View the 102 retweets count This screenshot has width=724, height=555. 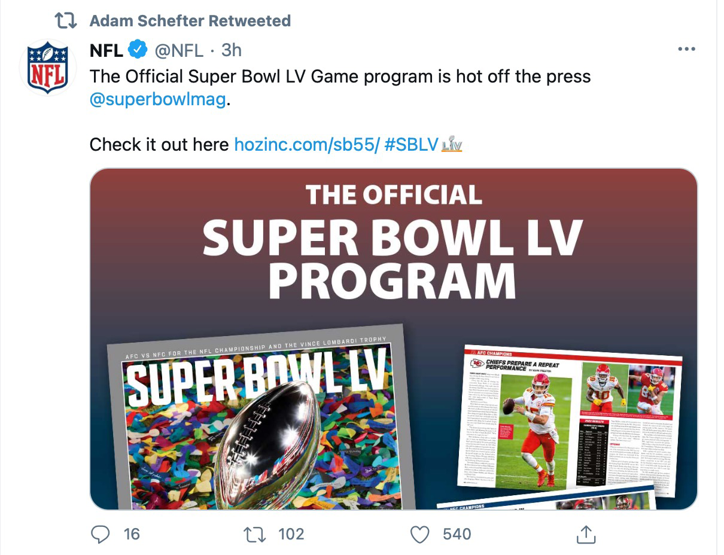point(291,534)
